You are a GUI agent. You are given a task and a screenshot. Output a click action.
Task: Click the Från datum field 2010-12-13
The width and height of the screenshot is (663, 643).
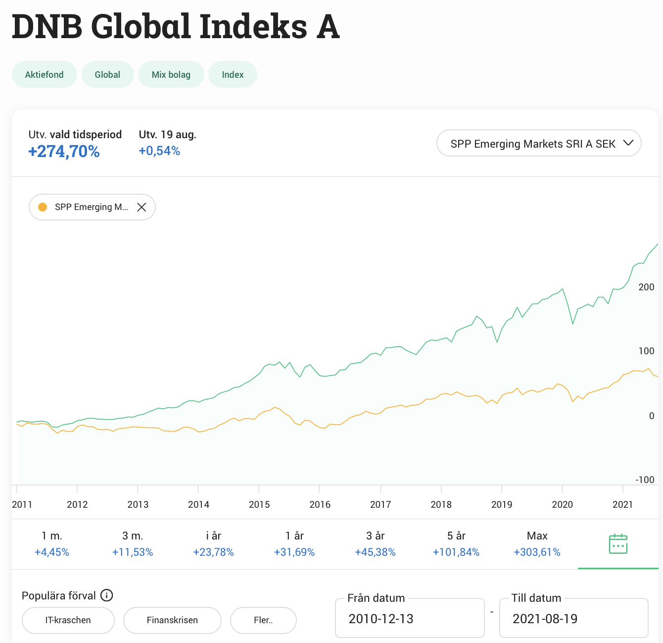click(410, 618)
